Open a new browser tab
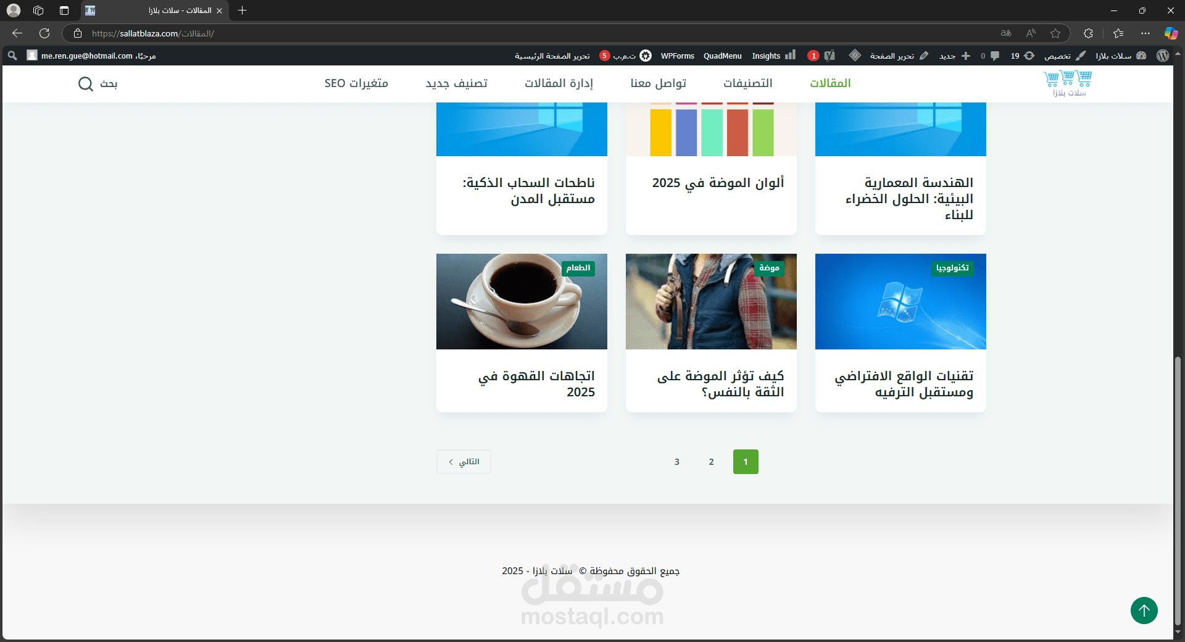 (242, 10)
